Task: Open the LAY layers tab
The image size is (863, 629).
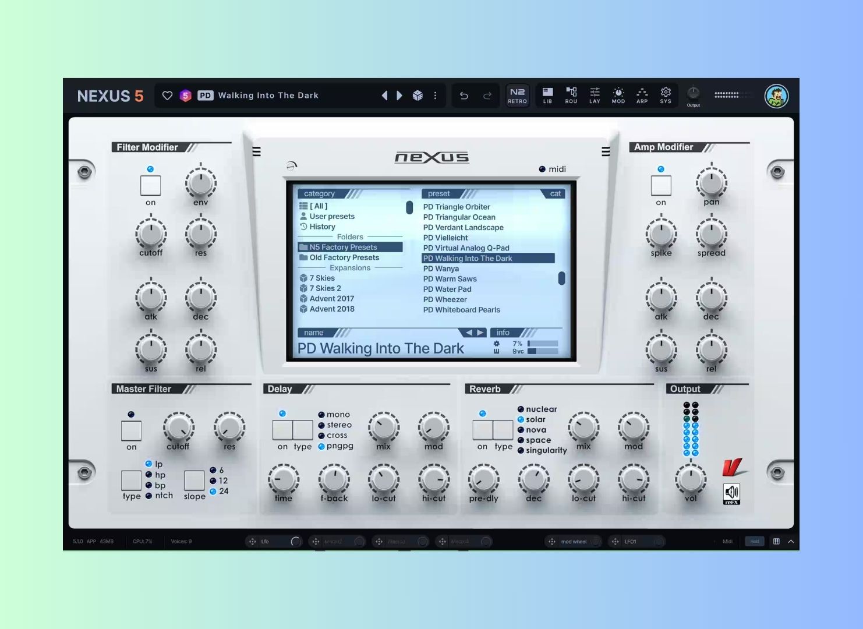Action: [595, 96]
